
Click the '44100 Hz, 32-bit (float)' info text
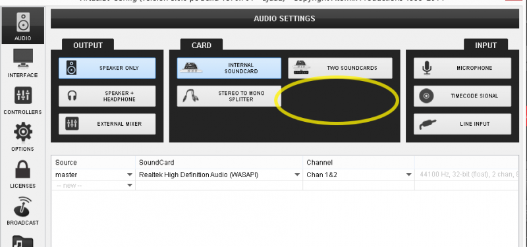(468, 175)
